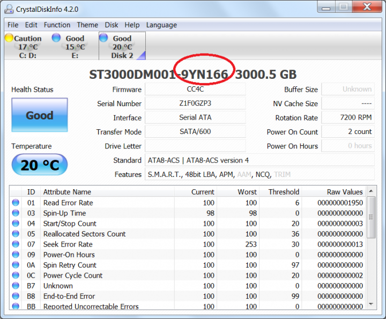Click raw value 000000001950

click(x=340, y=203)
